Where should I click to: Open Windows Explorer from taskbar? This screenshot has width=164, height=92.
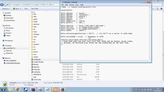[11, 90]
